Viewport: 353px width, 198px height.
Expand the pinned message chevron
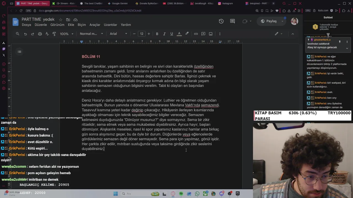[x=347, y=48]
